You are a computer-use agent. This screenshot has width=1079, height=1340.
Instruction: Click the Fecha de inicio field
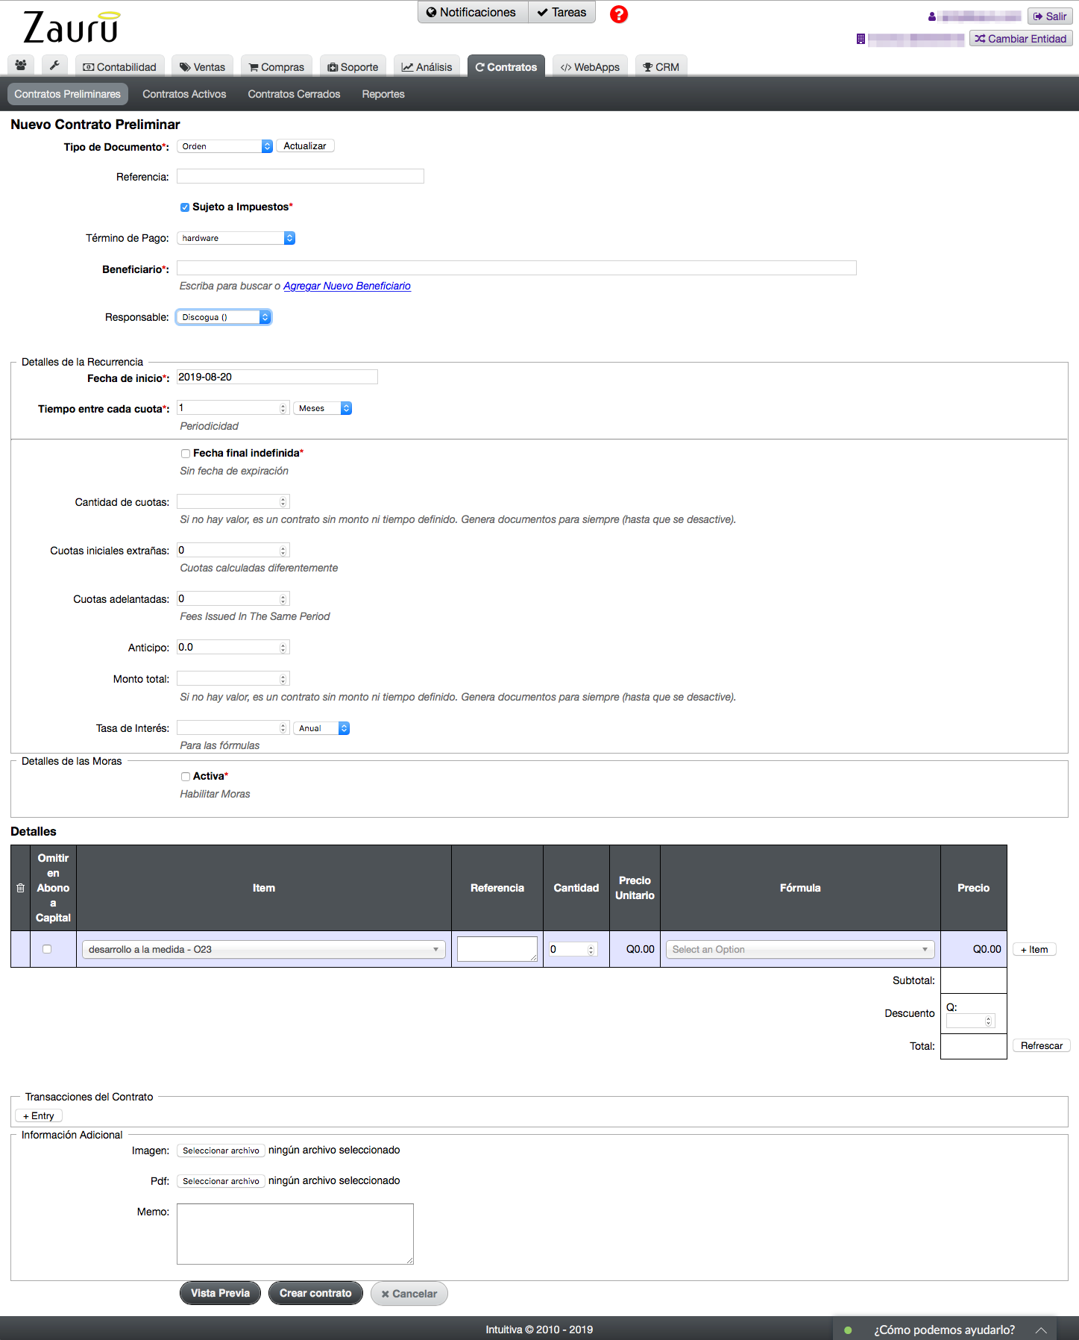tap(277, 377)
